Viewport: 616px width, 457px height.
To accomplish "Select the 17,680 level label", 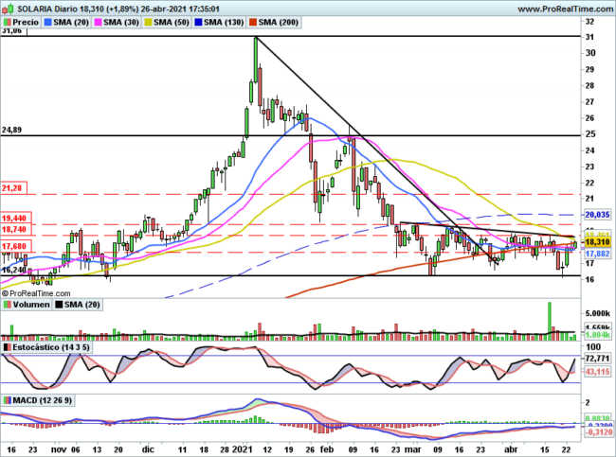I will (x=15, y=246).
